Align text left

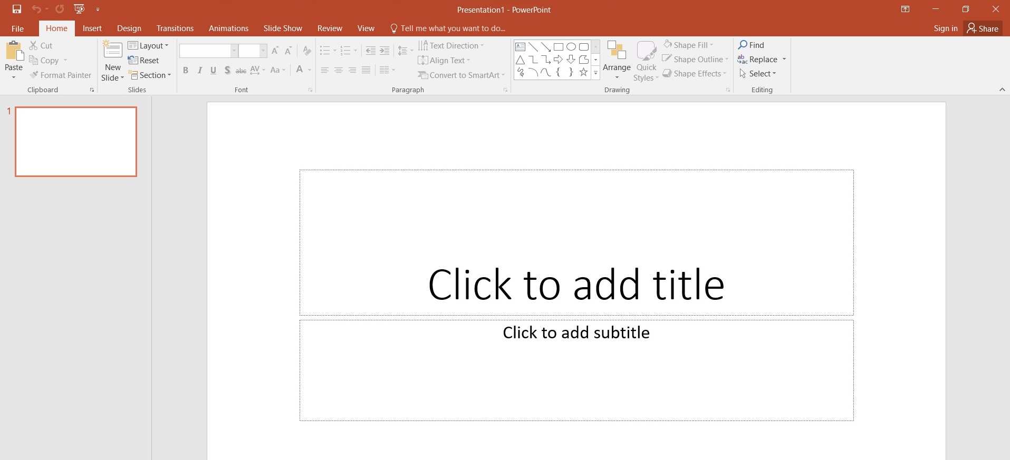point(325,70)
